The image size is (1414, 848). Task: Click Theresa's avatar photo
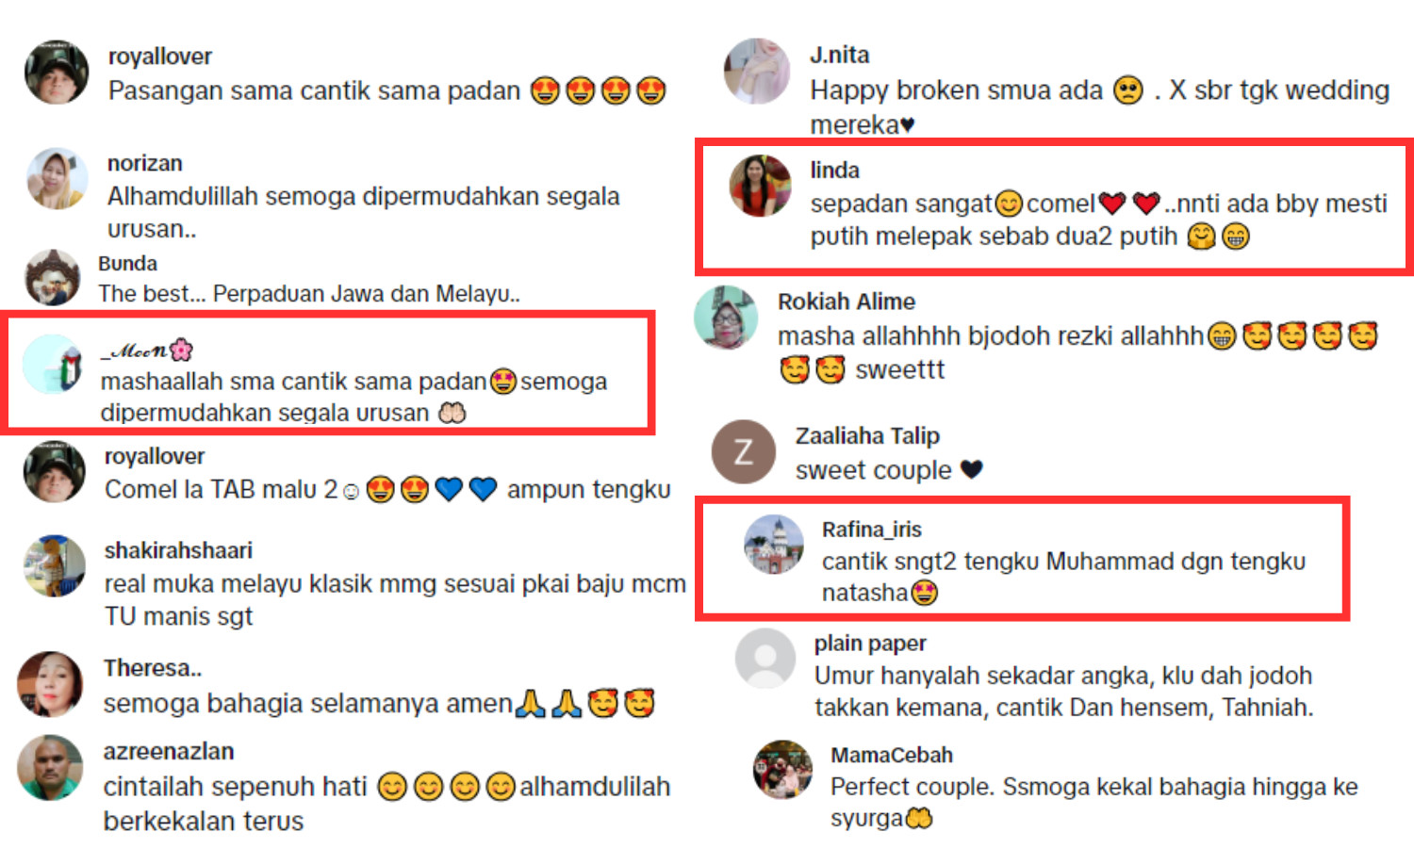[50, 684]
